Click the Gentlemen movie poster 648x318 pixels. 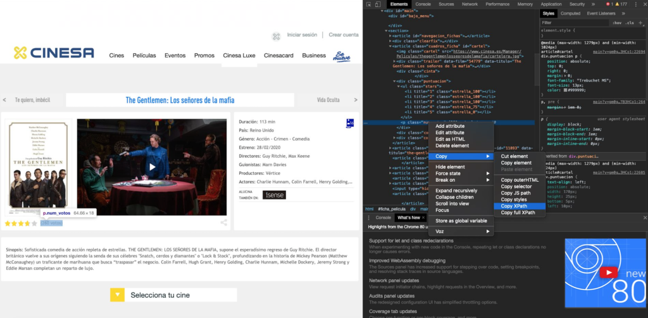coord(38,167)
